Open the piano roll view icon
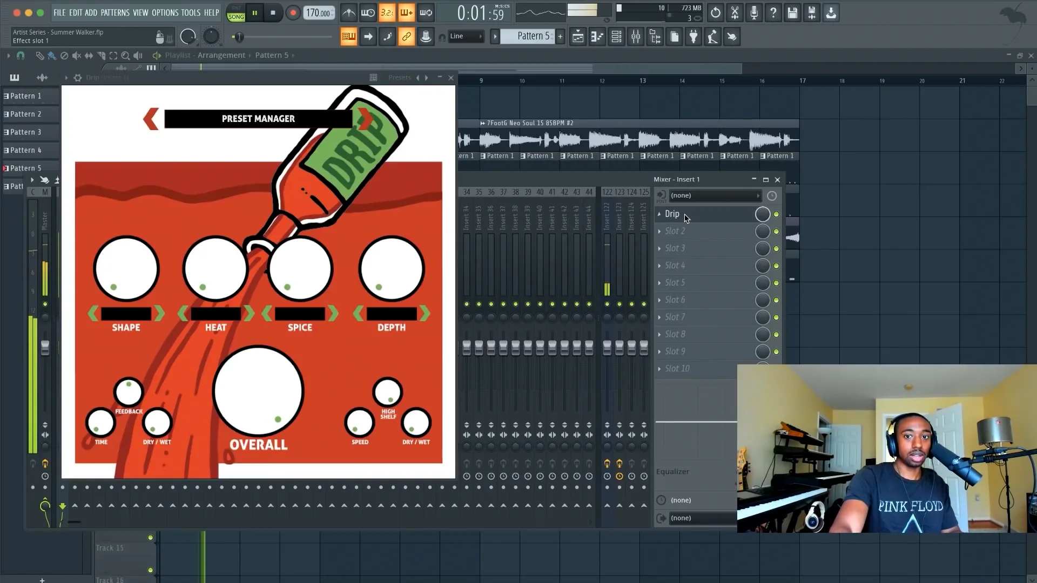Image resolution: width=1037 pixels, height=583 pixels. pos(597,37)
